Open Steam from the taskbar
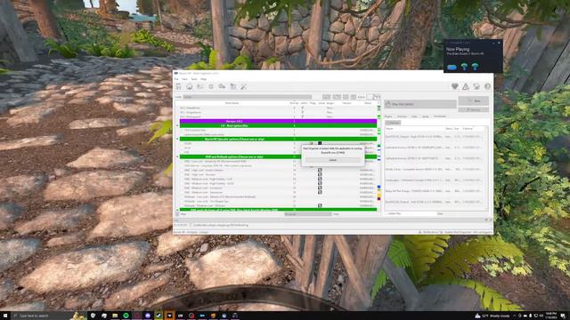The image size is (570, 320). (x=159, y=316)
